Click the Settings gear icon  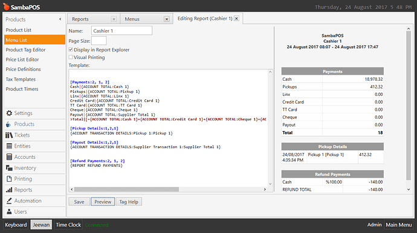click(9, 113)
